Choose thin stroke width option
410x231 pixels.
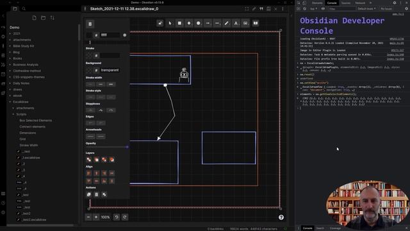click(90, 84)
